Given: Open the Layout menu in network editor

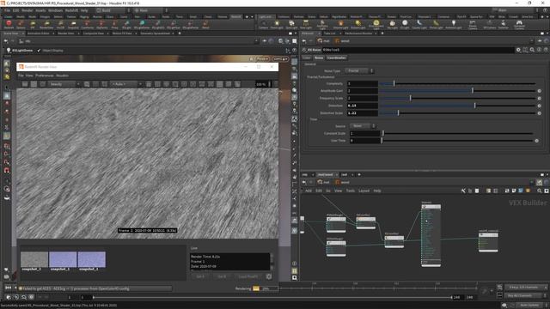Looking at the screenshot, I should (364, 191).
